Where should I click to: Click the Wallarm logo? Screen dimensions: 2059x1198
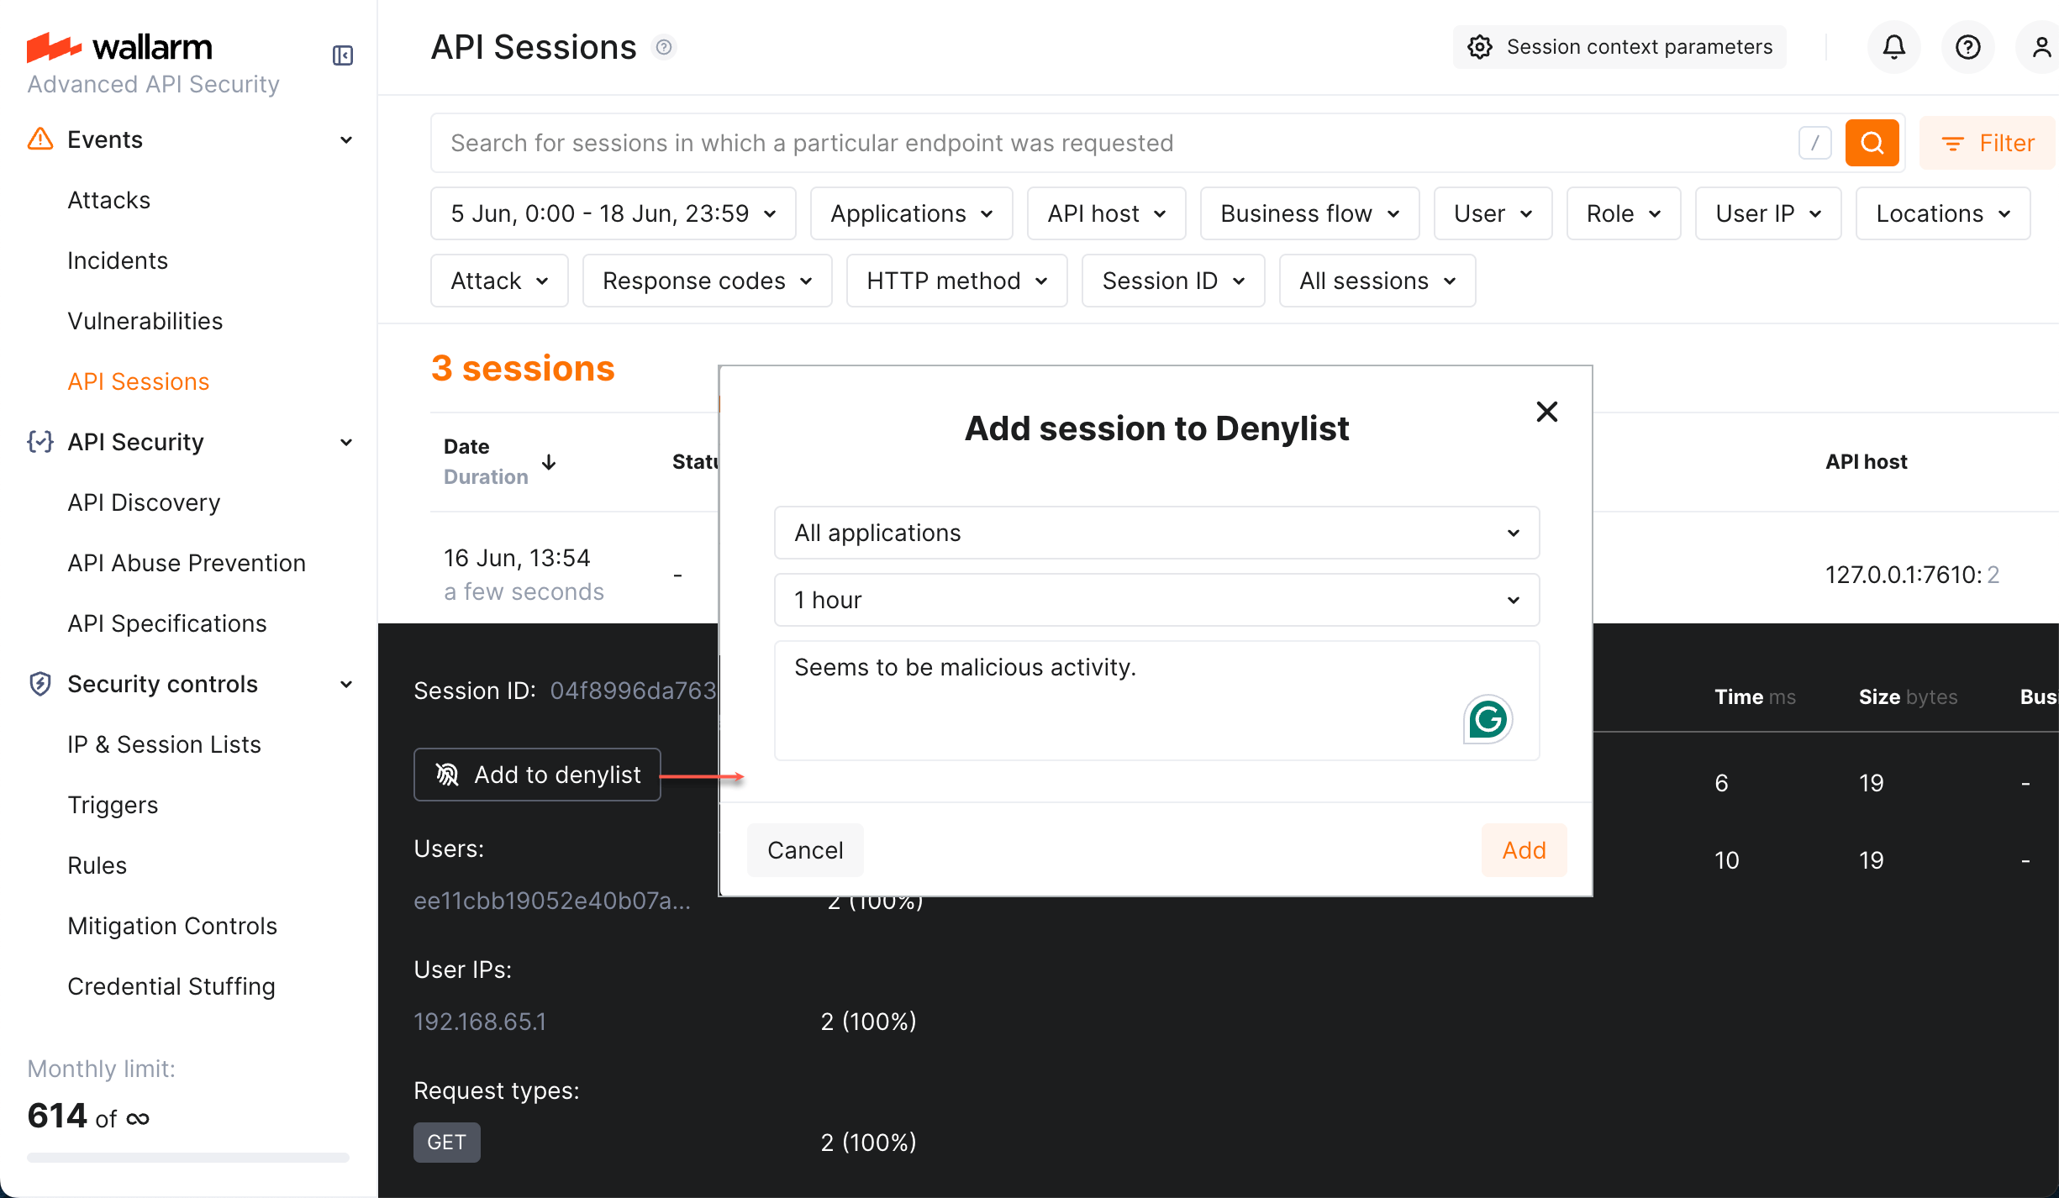click(119, 47)
